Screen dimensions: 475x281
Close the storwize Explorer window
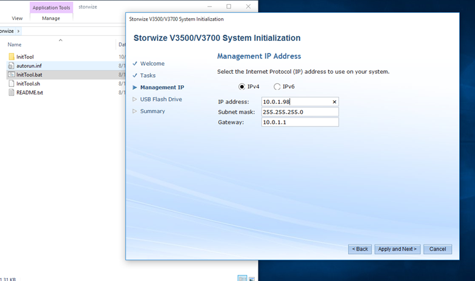click(x=248, y=6)
